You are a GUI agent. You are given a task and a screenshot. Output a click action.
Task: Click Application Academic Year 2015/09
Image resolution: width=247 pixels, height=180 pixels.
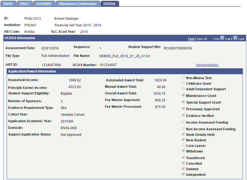(x=67, y=121)
